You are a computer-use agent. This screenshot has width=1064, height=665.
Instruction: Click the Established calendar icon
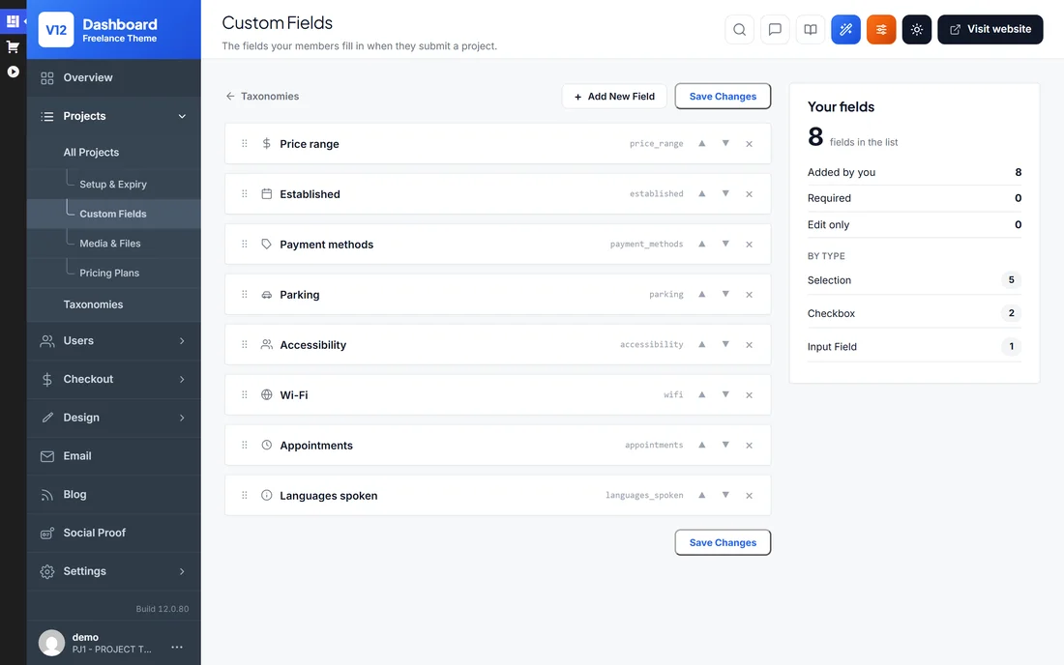pyautogui.click(x=267, y=194)
